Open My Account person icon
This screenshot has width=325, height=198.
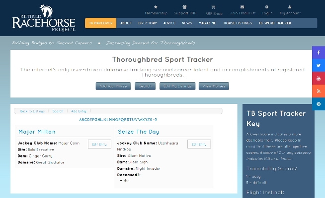[x=290, y=7]
